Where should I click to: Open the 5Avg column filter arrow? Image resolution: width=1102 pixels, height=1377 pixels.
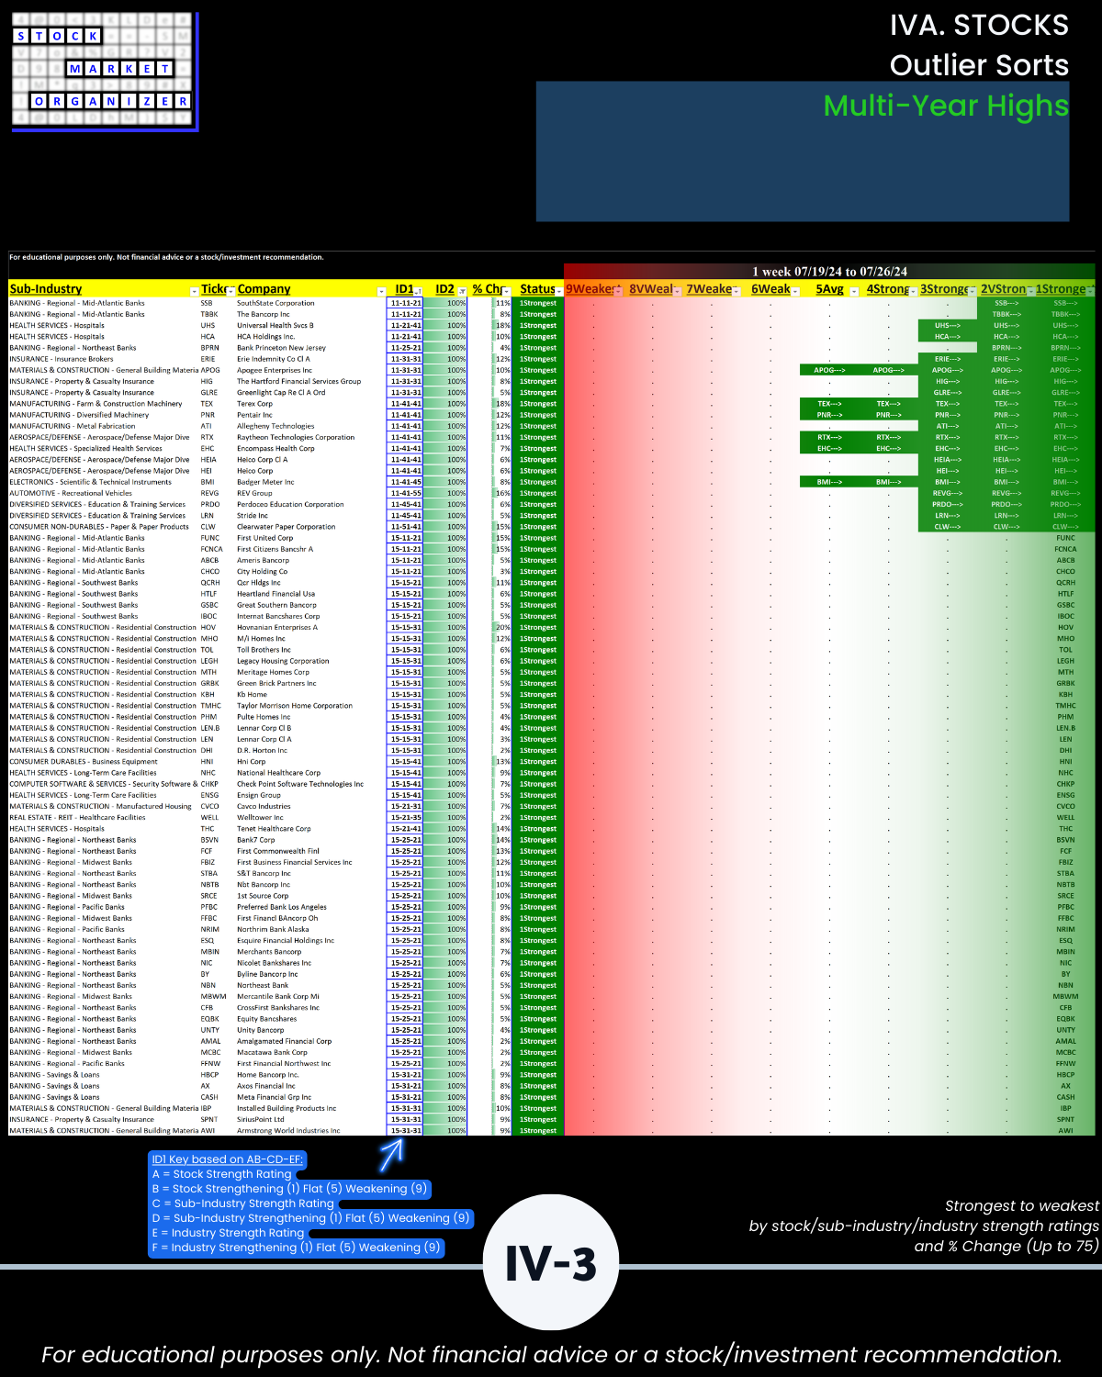854,291
